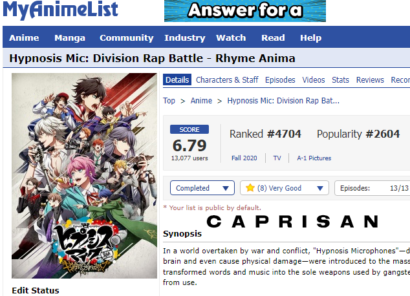Select the Details tab

[177, 79]
